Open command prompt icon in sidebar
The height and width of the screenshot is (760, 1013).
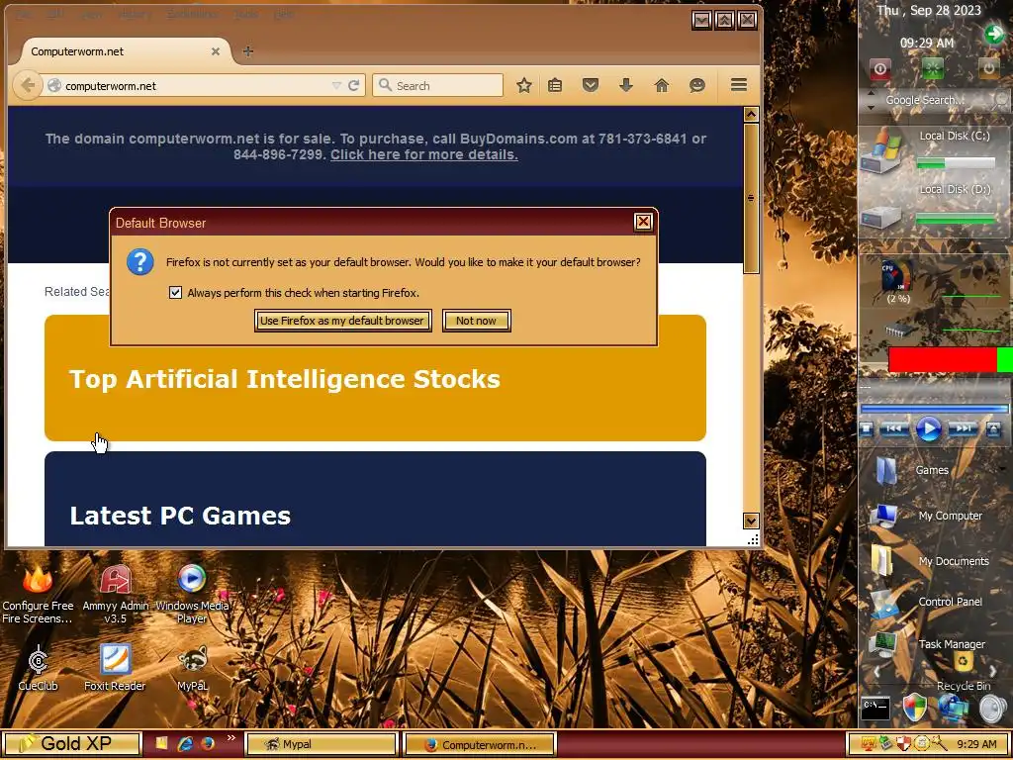(x=876, y=707)
